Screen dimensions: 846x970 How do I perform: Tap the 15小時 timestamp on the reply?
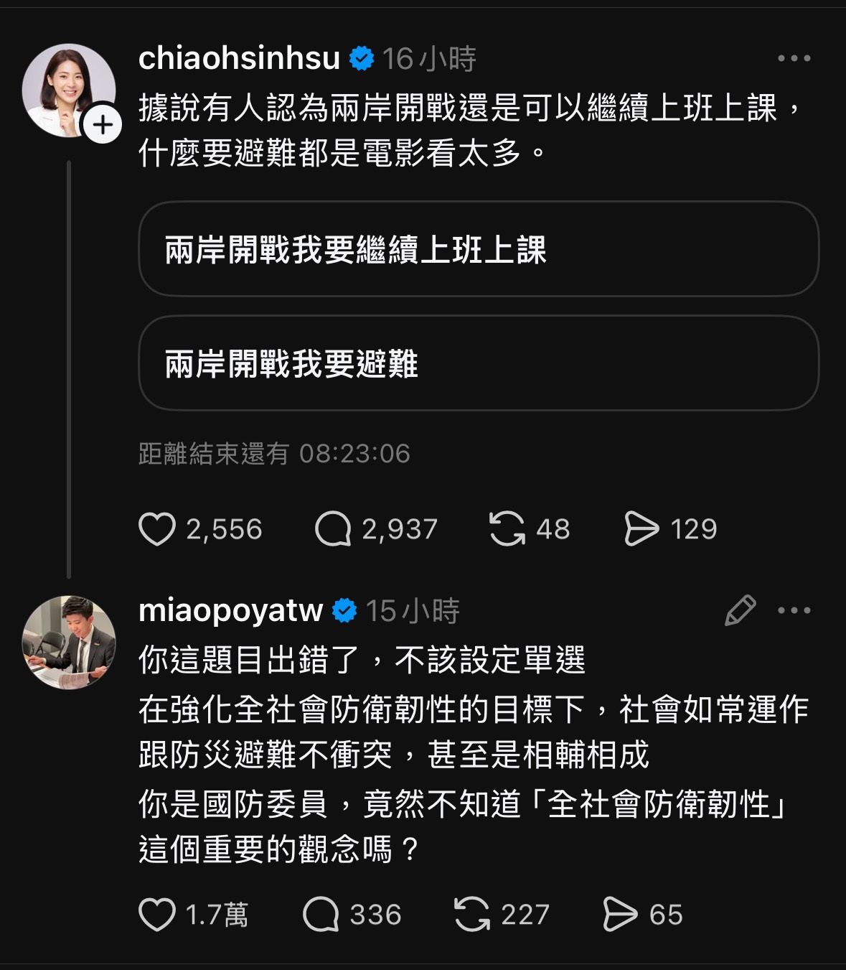tap(413, 611)
